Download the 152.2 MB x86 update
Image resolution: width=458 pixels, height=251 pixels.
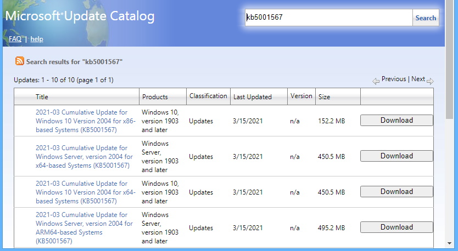396,121
